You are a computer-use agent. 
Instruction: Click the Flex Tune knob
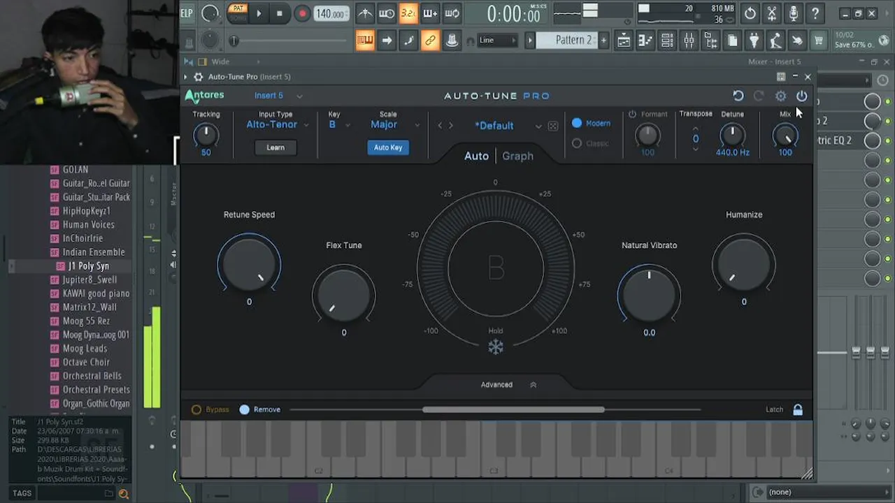[x=343, y=295]
